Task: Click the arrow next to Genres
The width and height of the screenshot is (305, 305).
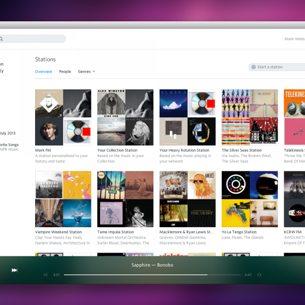Action: click(x=94, y=72)
